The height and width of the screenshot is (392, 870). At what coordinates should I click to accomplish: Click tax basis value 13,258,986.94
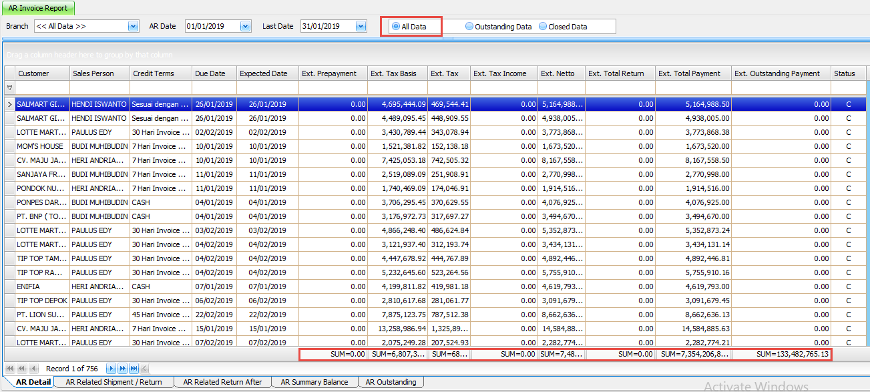[398, 329]
